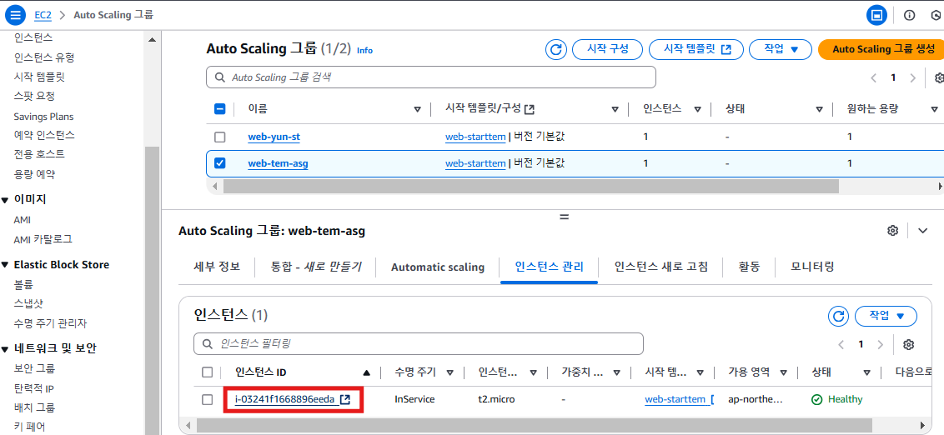Go to the previous page of instances
The image size is (944, 435).
(841, 344)
